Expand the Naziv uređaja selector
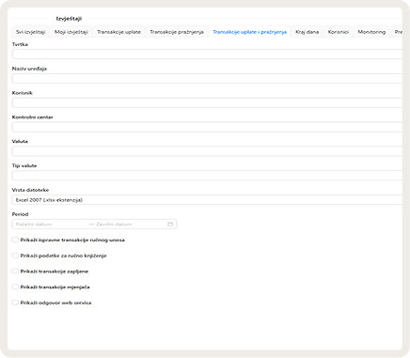 [x=207, y=79]
